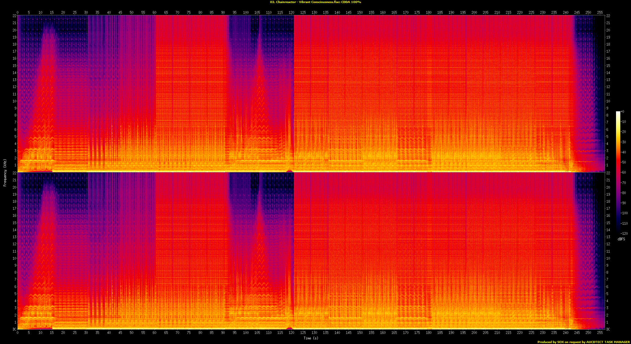Click the 'Time (s)' axis label

pos(311,338)
